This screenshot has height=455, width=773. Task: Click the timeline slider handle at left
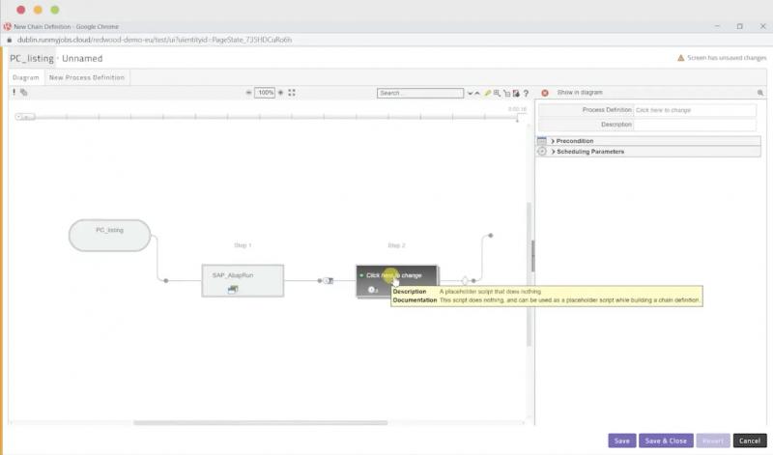click(x=24, y=117)
